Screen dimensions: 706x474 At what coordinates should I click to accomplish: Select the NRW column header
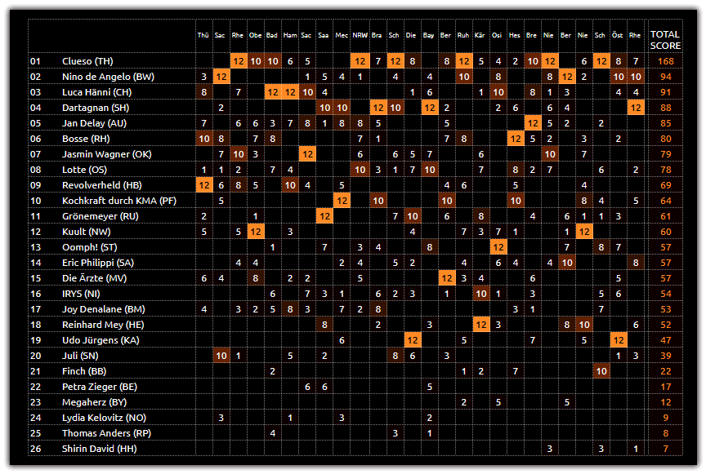pyautogui.click(x=360, y=35)
